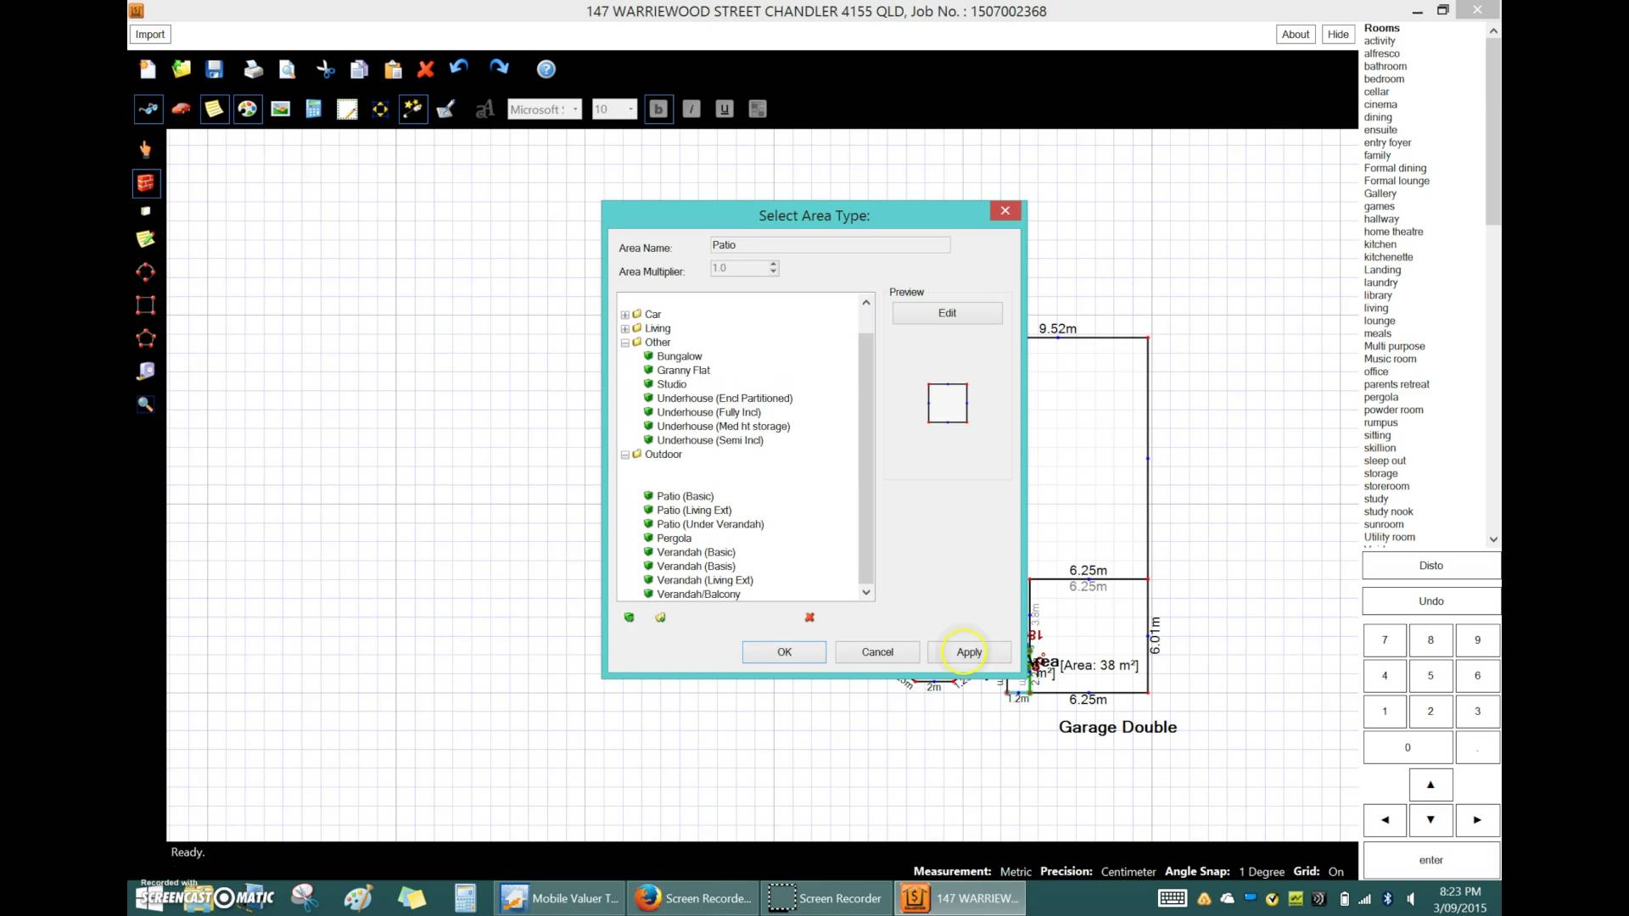Click the blue Help question mark icon
The width and height of the screenshot is (1629, 916).
[546, 70]
